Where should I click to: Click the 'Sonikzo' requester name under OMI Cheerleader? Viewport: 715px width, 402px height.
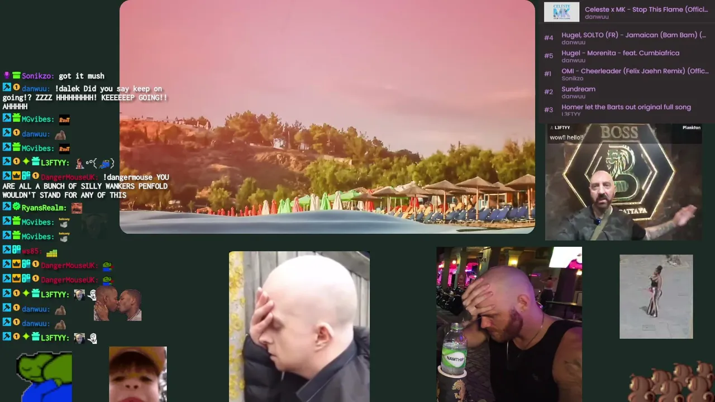coord(572,79)
